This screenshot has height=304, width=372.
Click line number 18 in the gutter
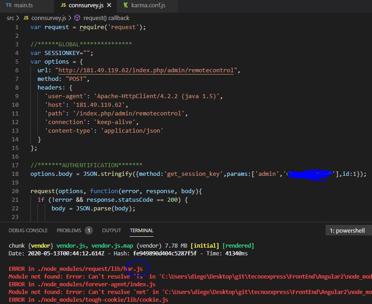point(16,174)
